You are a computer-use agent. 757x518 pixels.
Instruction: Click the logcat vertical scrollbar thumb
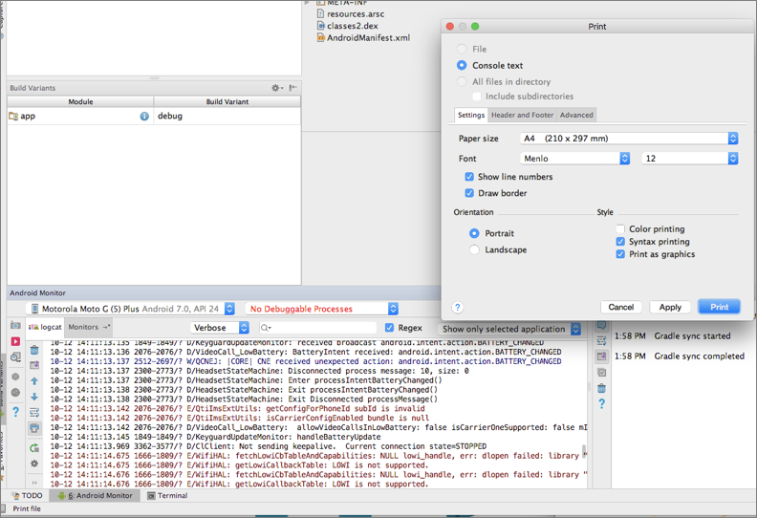(x=584, y=453)
